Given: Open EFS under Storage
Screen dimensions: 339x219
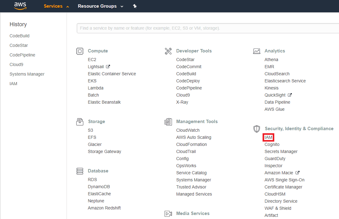Looking at the screenshot, I should [92, 138].
